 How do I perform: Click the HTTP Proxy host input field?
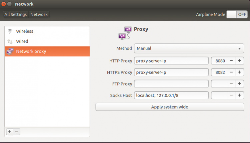(x=171, y=61)
